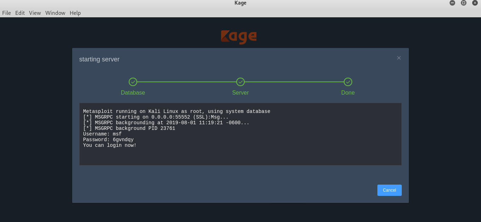Viewport: 481px width, 222px height.
Task: Select the Password line in the console
Action: [x=108, y=139]
